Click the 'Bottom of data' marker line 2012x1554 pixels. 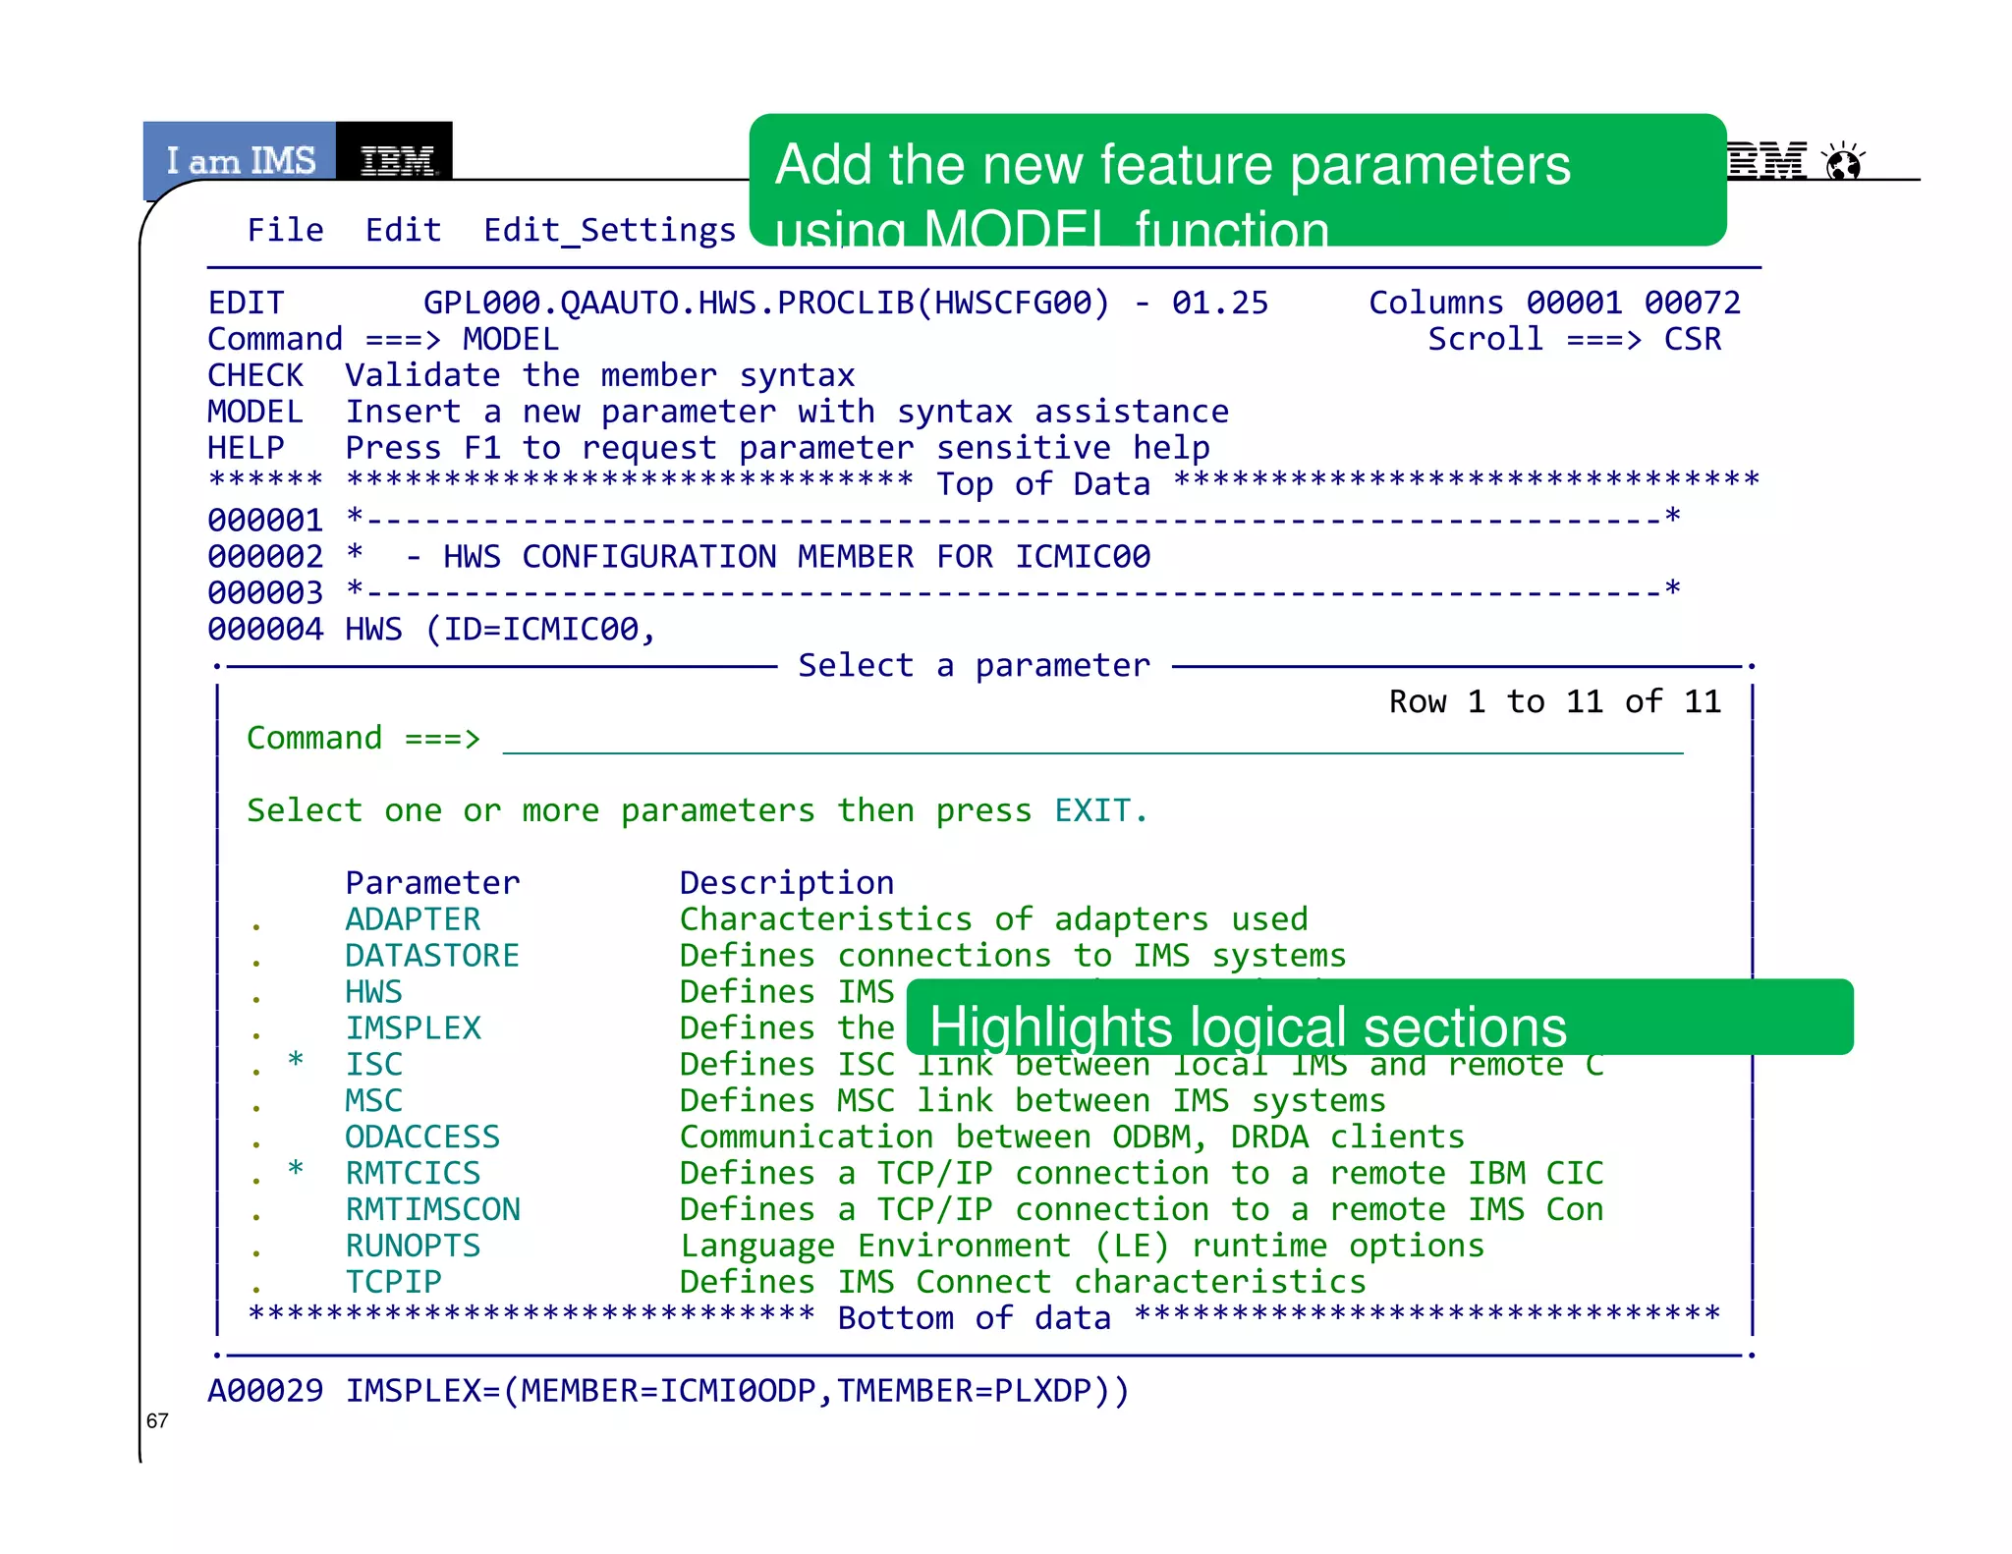coord(984,1318)
